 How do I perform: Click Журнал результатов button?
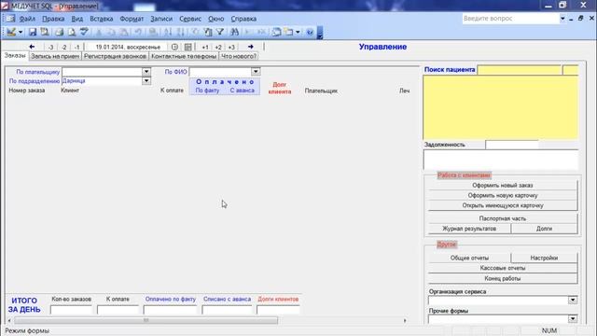pos(469,229)
